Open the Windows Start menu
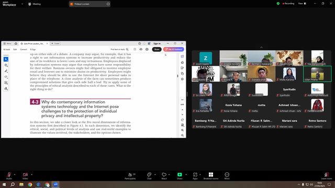Screen dimensions: 335x188 coord(4,184)
